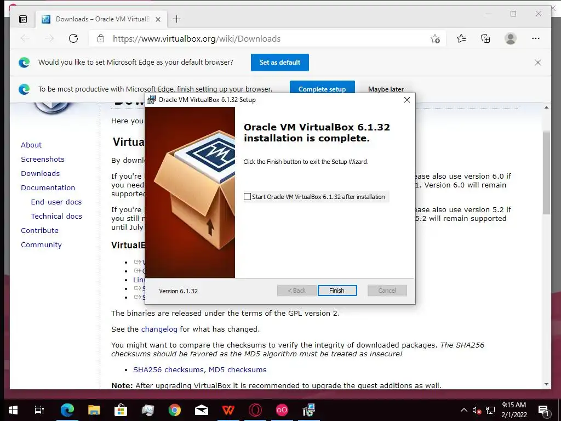Close the VirtualBox Setup dialog with its X

point(407,100)
